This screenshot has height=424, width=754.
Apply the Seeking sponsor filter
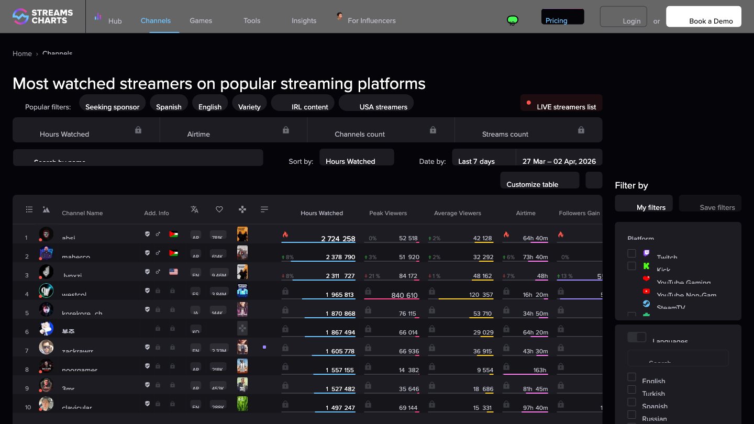112,103
